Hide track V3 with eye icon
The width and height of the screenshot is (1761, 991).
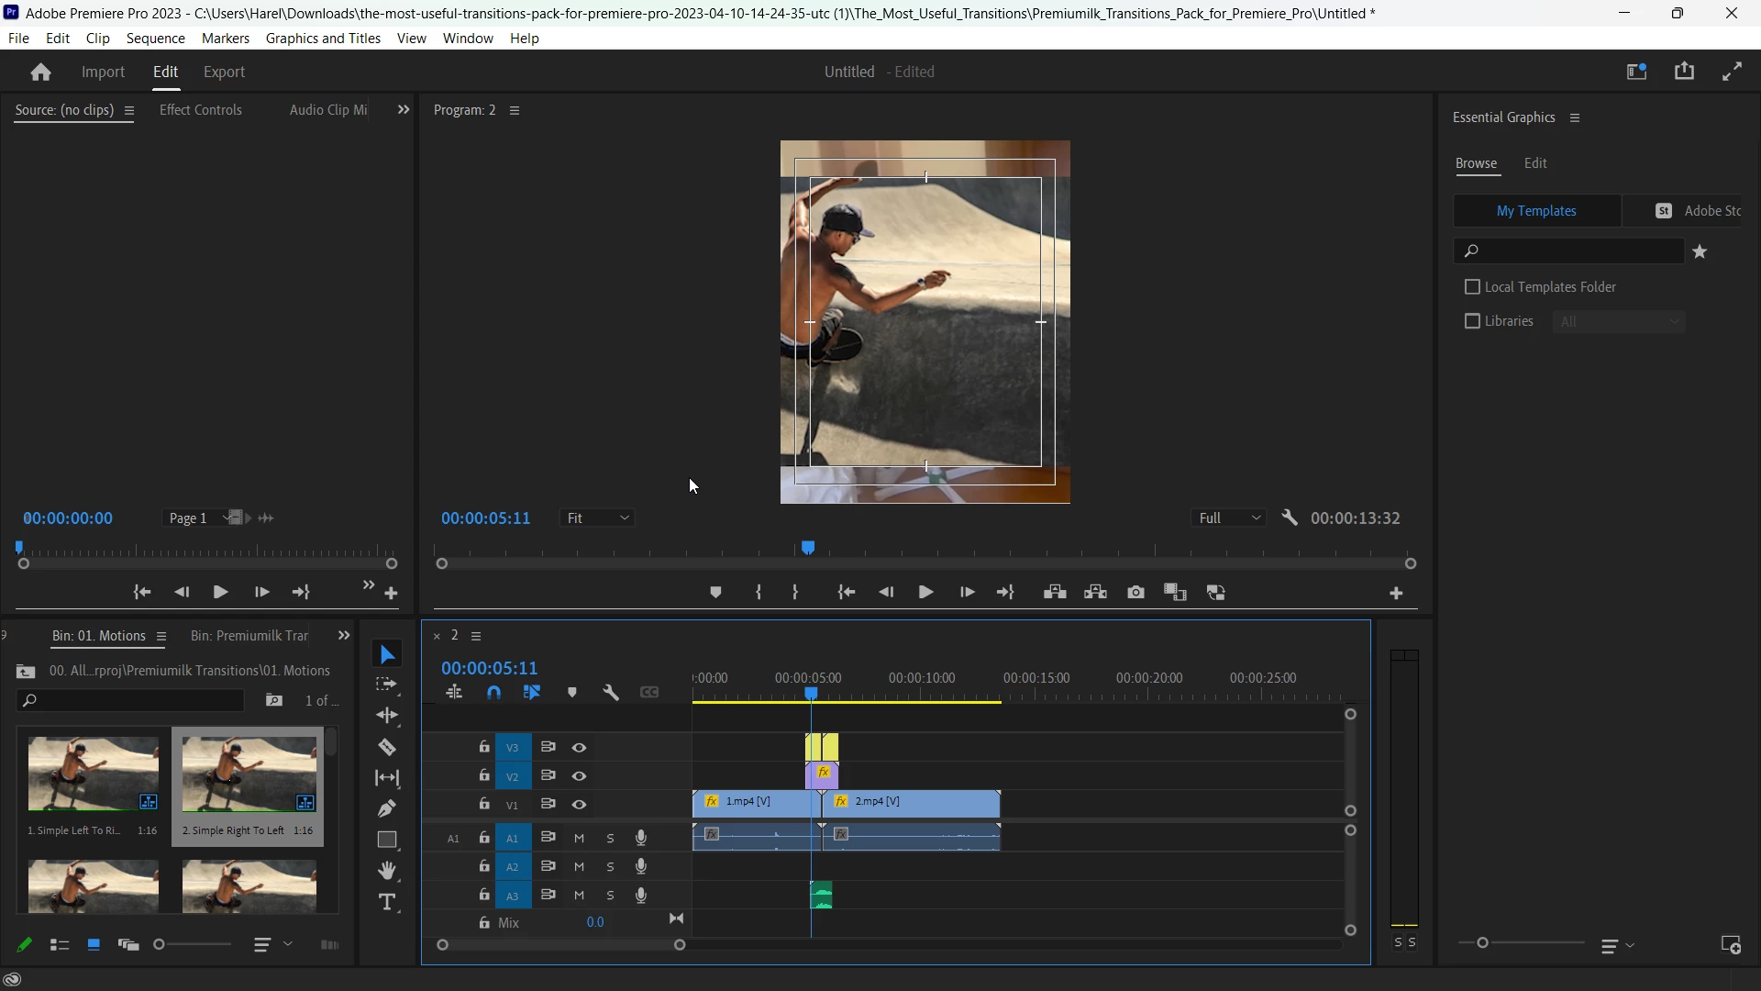tap(579, 748)
